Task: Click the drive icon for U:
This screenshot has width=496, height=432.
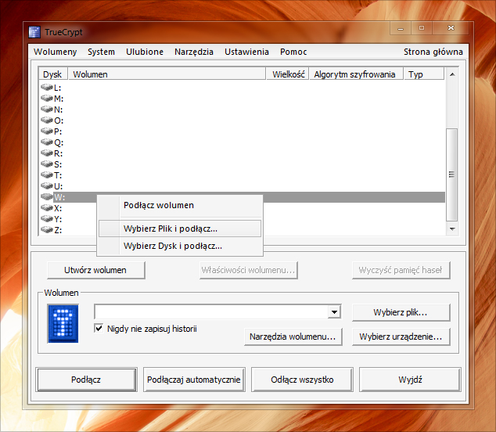Action: [47, 185]
